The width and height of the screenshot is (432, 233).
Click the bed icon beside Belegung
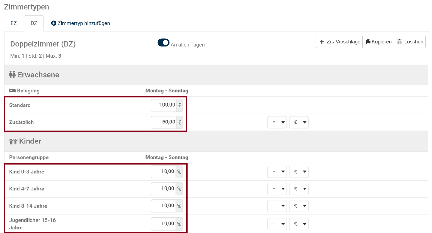point(12,90)
